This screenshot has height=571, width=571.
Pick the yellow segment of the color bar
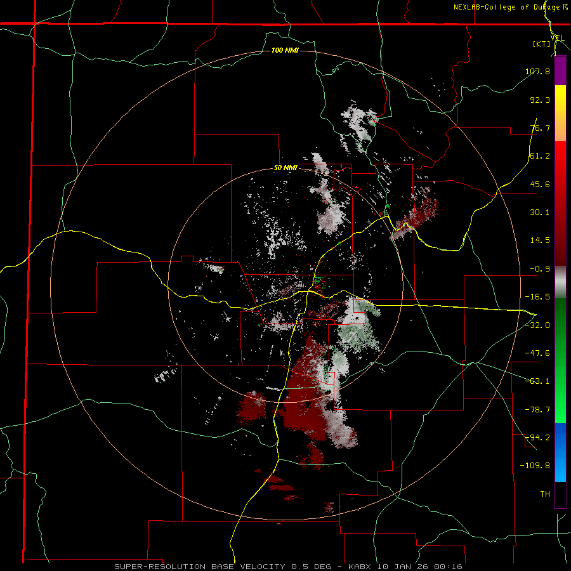coord(560,99)
